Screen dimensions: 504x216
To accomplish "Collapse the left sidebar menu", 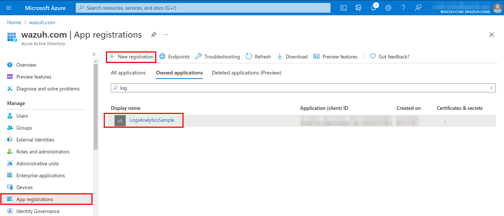I will click(x=94, y=54).
